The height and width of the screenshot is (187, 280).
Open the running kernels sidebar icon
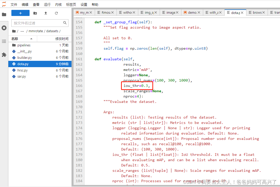pos(4,28)
